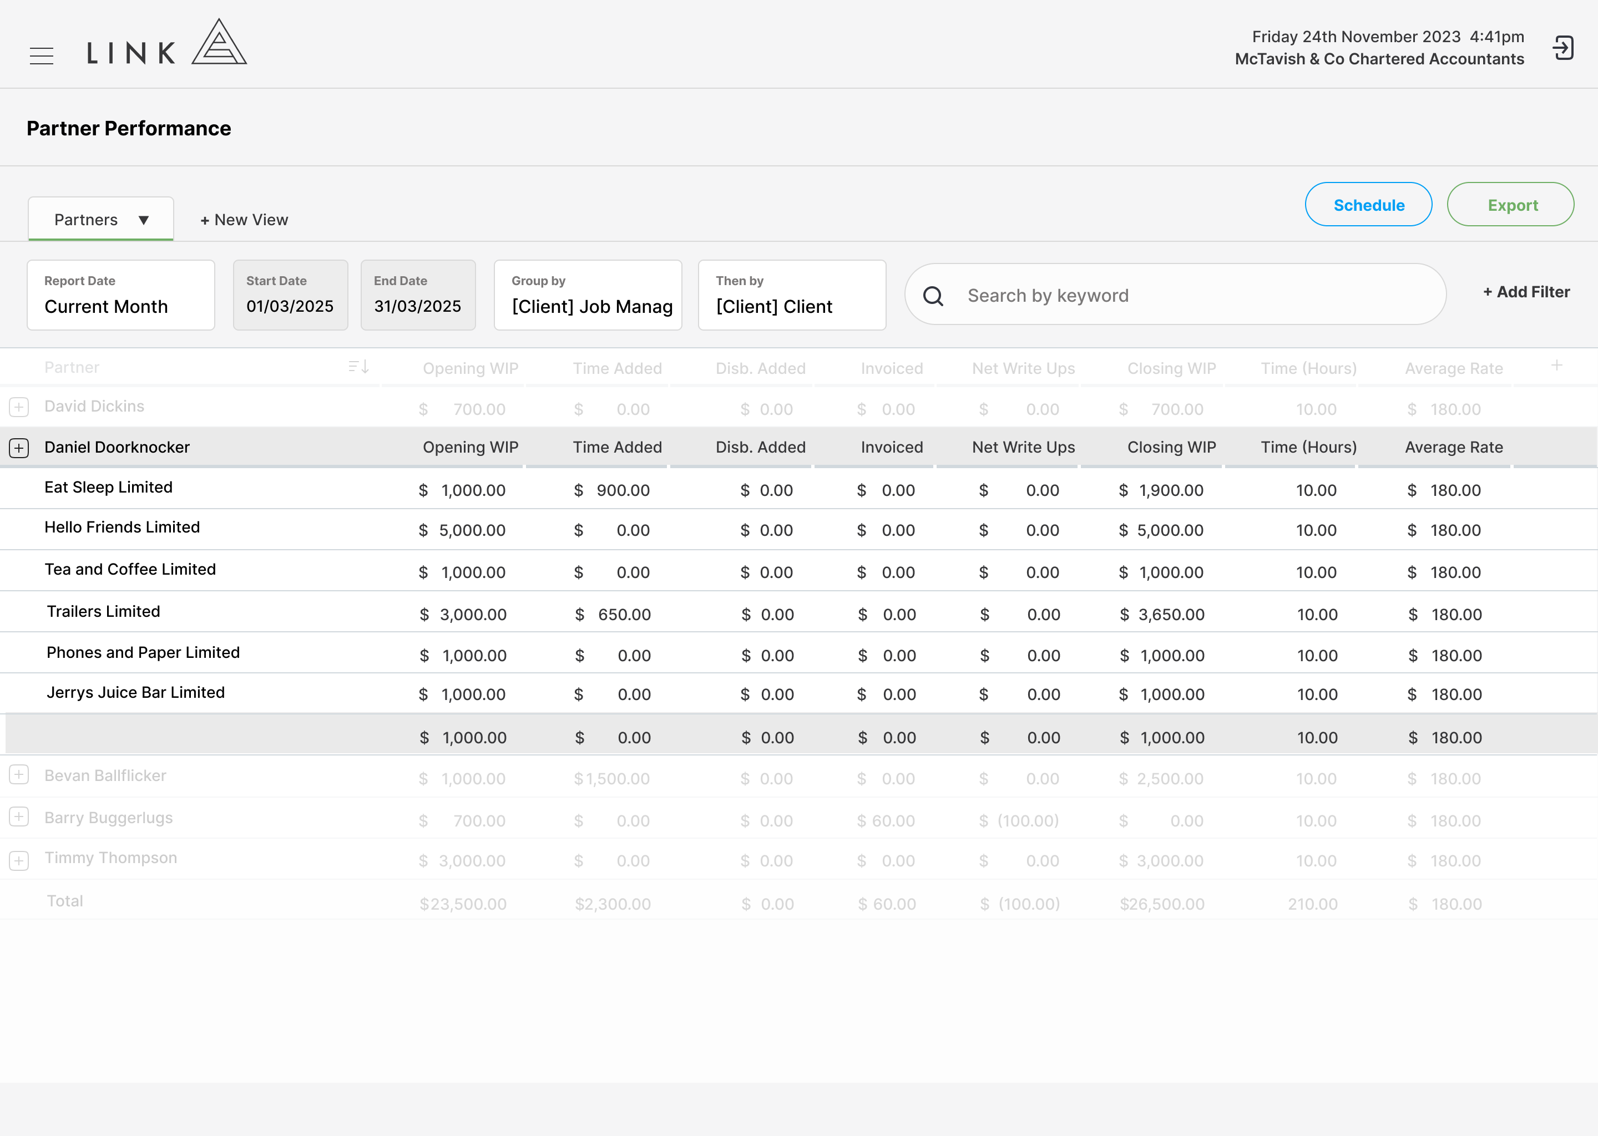Click Bevan Ballflicker Time Added $1,500.00
1598x1136 pixels.
(x=611, y=779)
